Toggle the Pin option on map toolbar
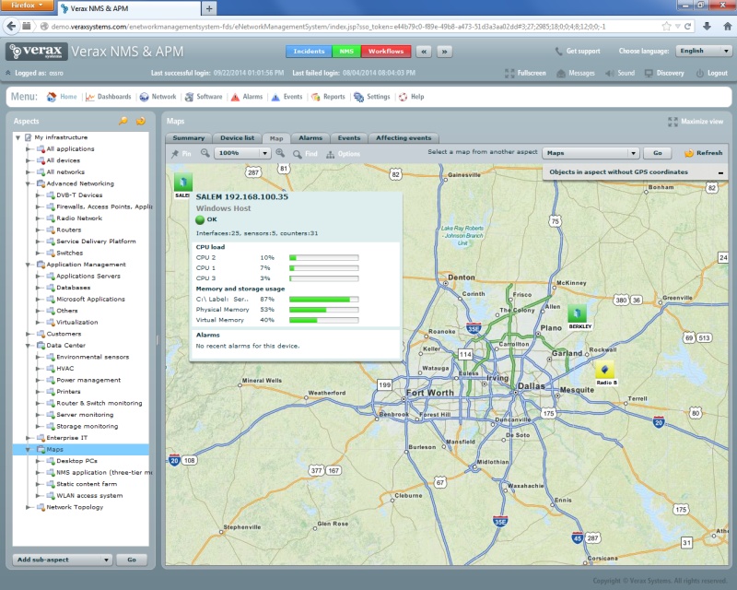Viewport: 737px width, 590px height. point(181,154)
